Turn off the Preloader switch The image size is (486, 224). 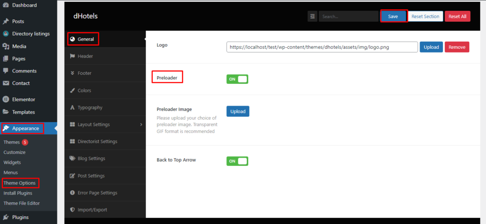pyautogui.click(x=237, y=79)
